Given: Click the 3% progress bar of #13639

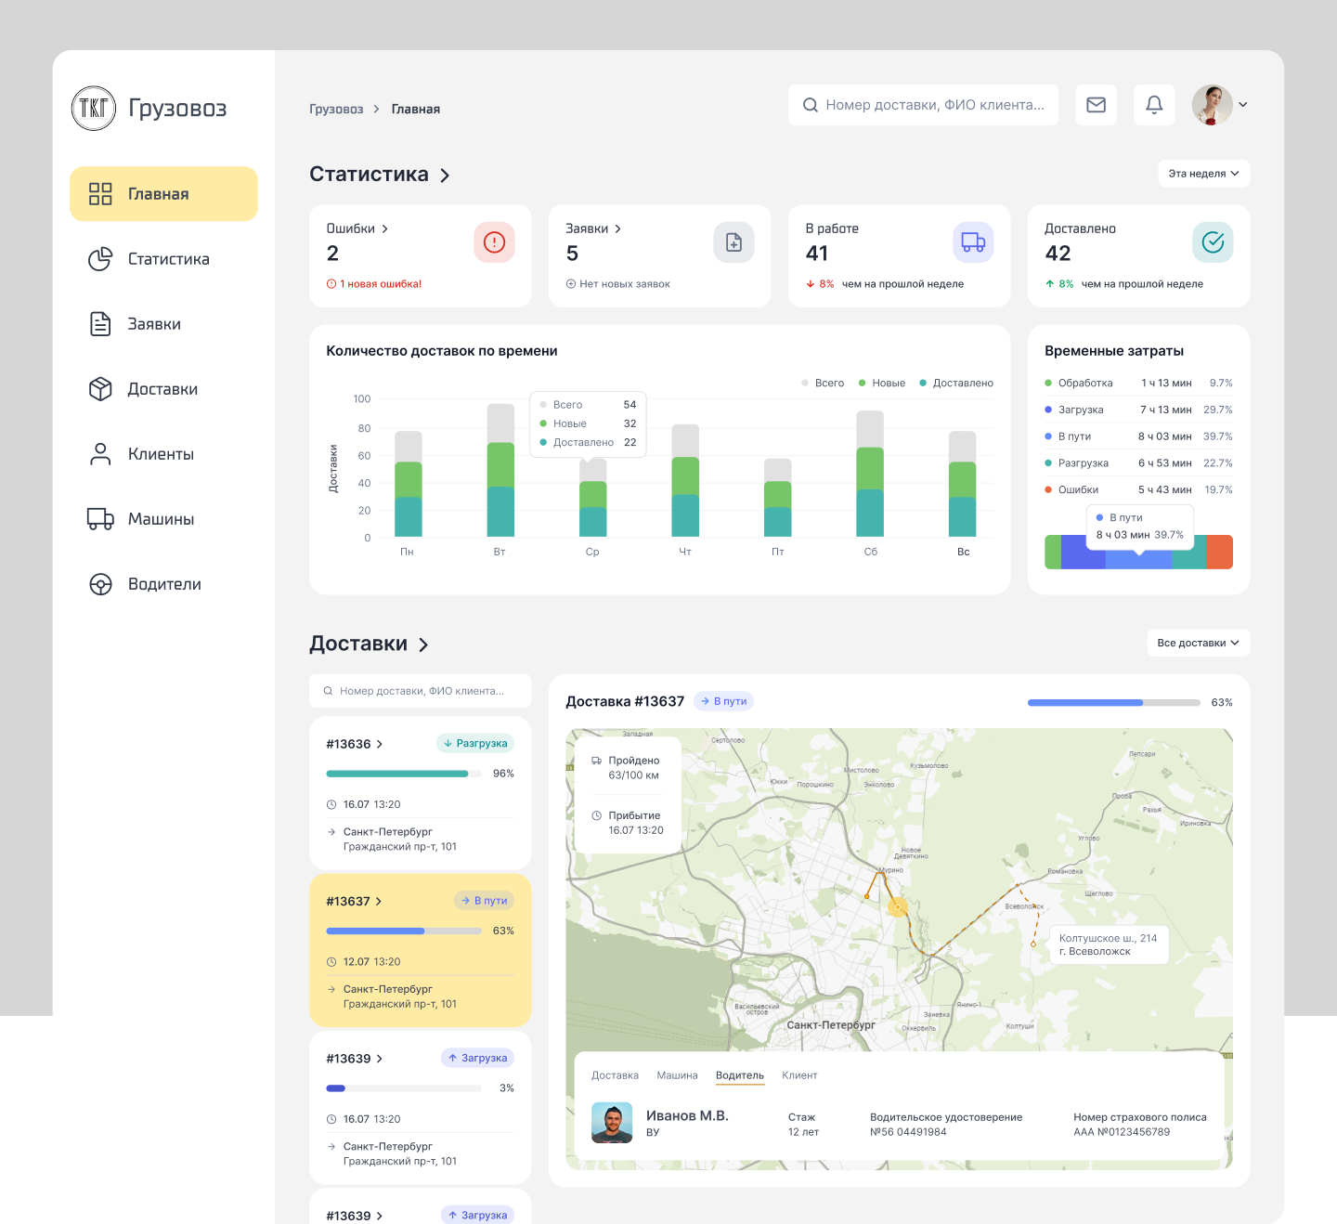Looking at the screenshot, I should click(404, 1088).
